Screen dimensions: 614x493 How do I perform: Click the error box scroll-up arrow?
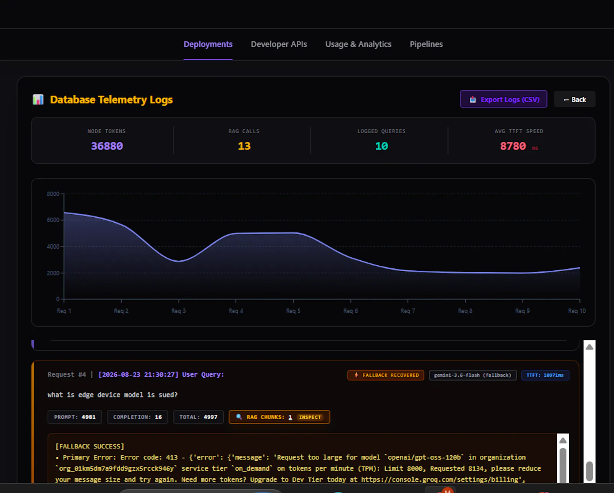tap(563, 440)
